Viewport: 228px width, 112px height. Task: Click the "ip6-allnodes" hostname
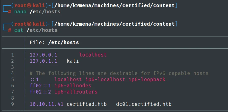pos(73,86)
